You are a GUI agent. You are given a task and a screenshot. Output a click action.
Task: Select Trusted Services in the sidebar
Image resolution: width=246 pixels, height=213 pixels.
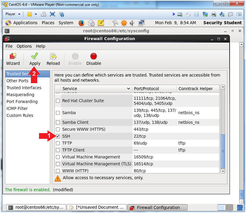[28, 74]
